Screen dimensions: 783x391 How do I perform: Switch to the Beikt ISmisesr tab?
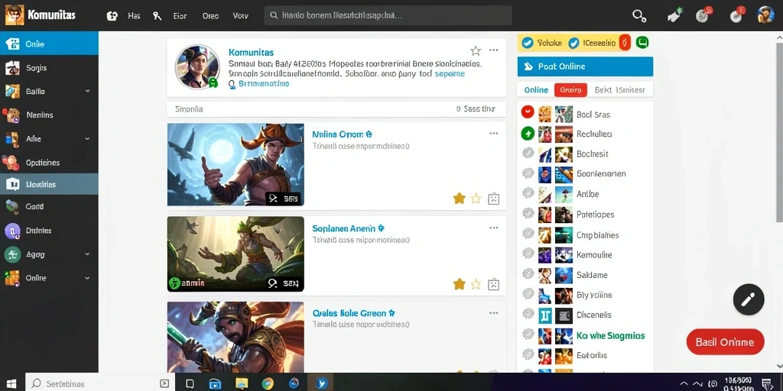[x=619, y=90]
